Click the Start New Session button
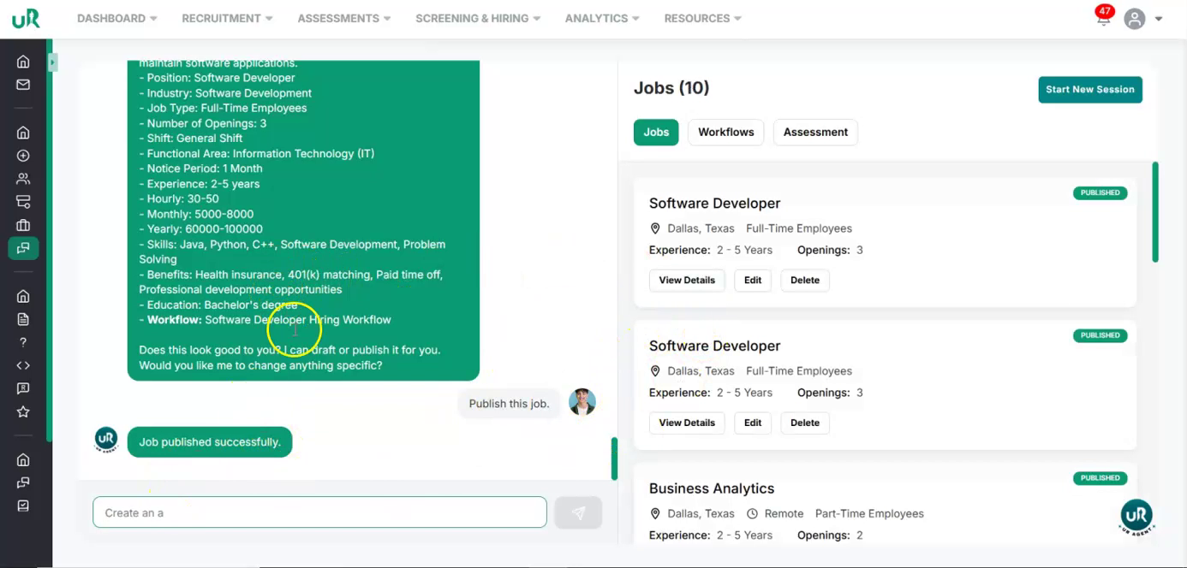The width and height of the screenshot is (1187, 568). (x=1089, y=90)
